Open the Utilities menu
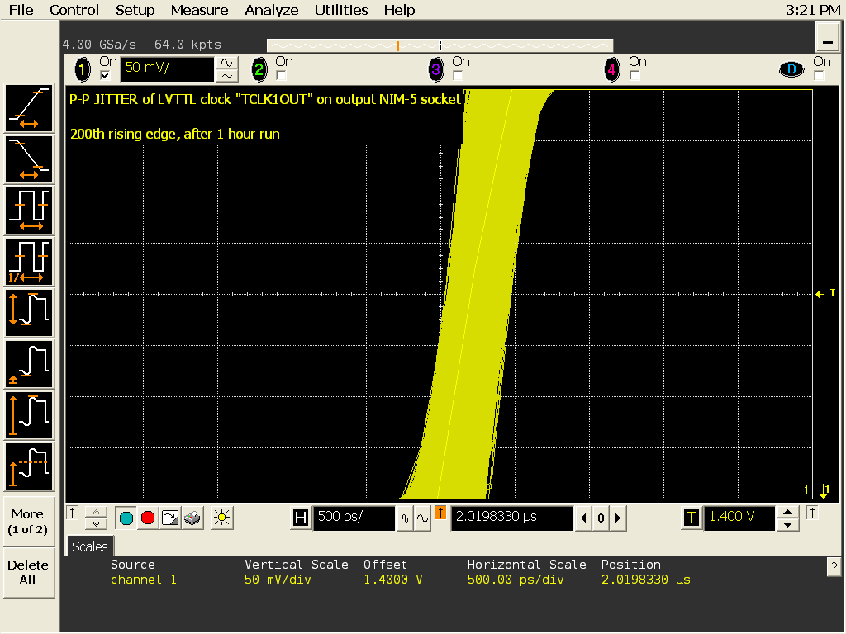Viewport: 846px width, 634px height. click(341, 10)
